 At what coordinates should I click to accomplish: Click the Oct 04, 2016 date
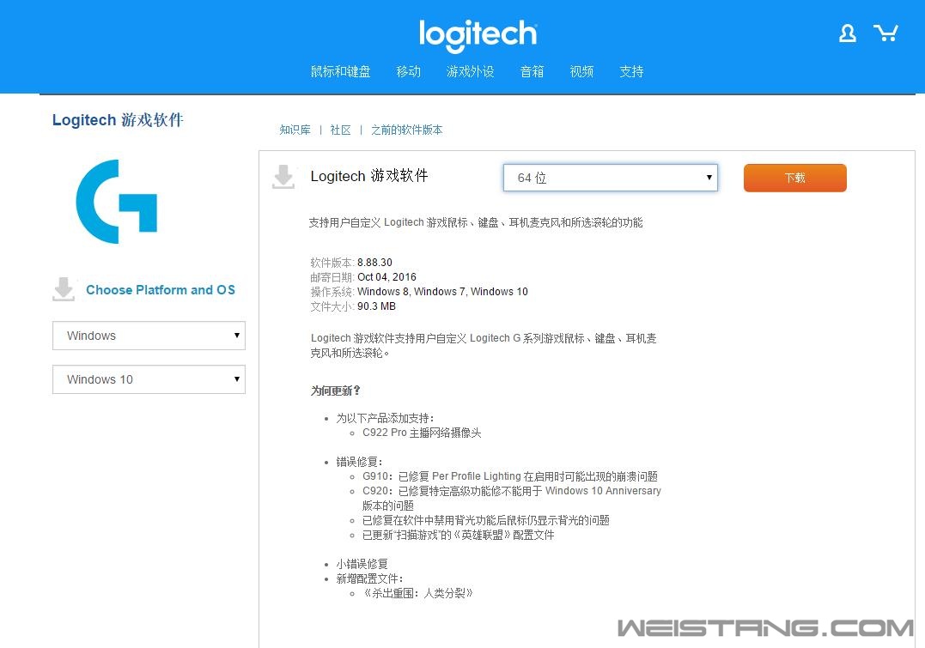386,277
